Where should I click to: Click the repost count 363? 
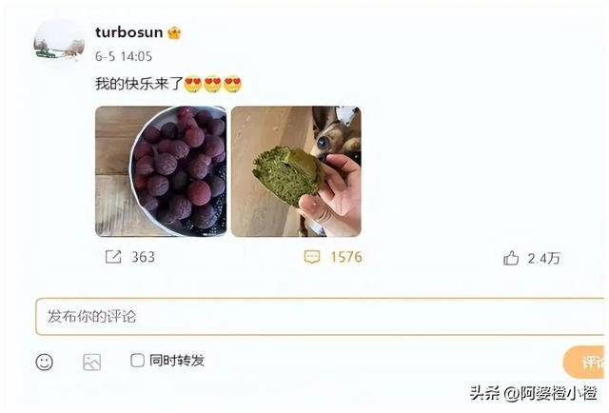[x=143, y=257]
